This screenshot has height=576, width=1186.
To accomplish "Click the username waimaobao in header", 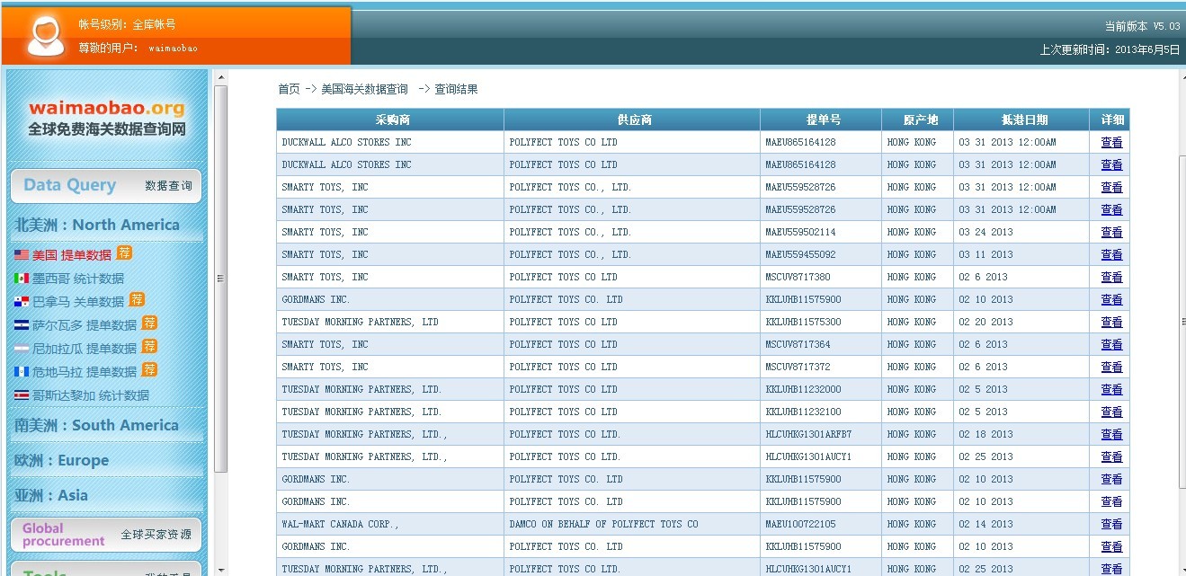I will tap(173, 49).
